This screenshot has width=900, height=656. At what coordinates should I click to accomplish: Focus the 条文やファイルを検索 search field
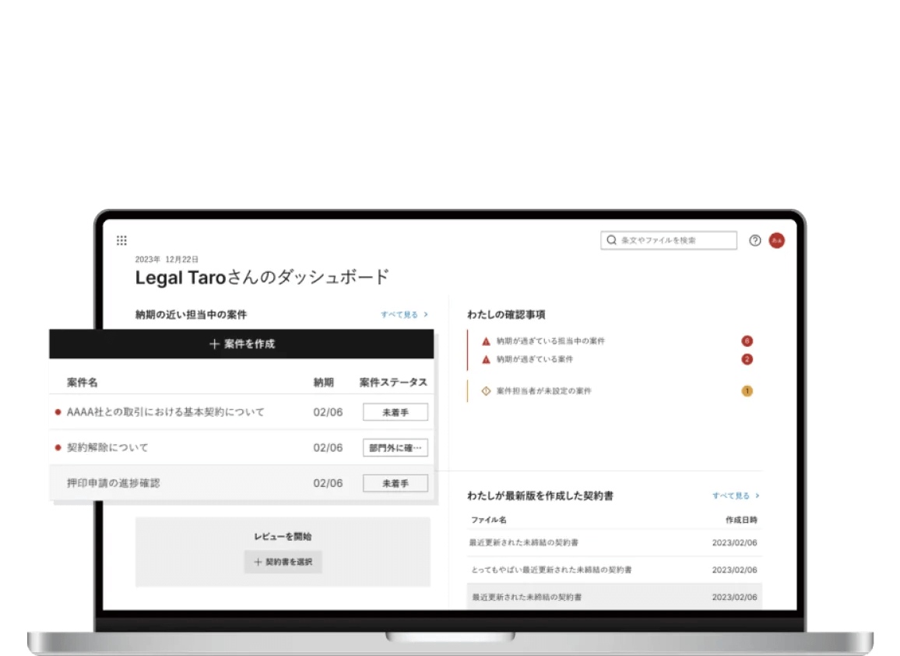coord(673,241)
